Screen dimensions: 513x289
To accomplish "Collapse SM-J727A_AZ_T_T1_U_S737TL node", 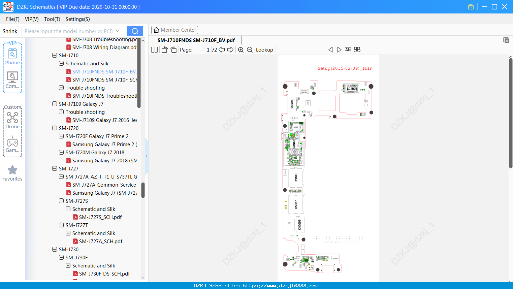I will pyautogui.click(x=61, y=176).
